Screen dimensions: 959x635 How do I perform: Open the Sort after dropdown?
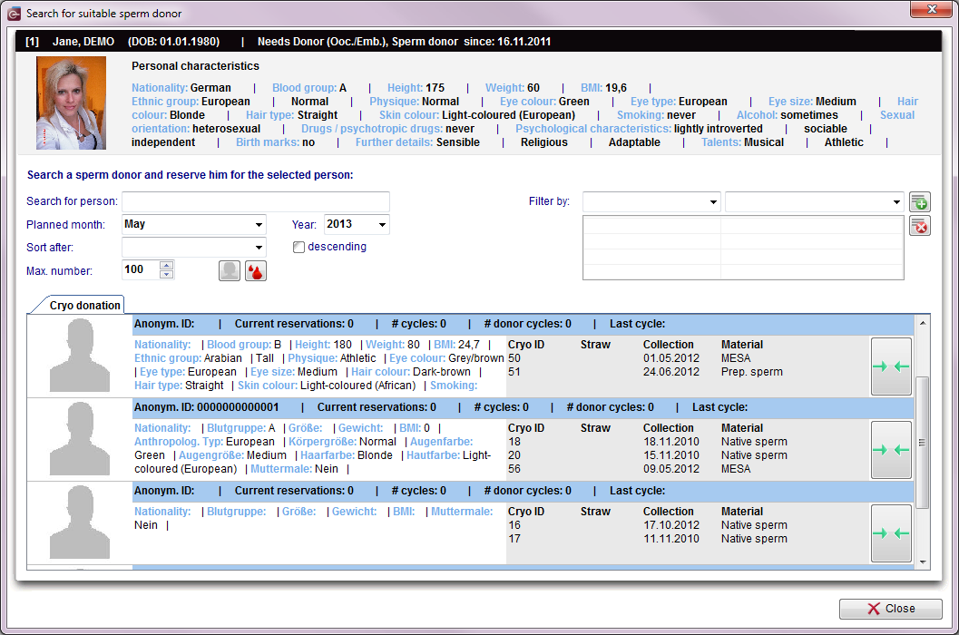pos(259,248)
